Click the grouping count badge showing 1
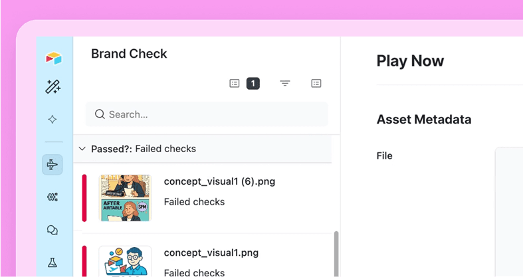This screenshot has width=523, height=277. click(253, 84)
